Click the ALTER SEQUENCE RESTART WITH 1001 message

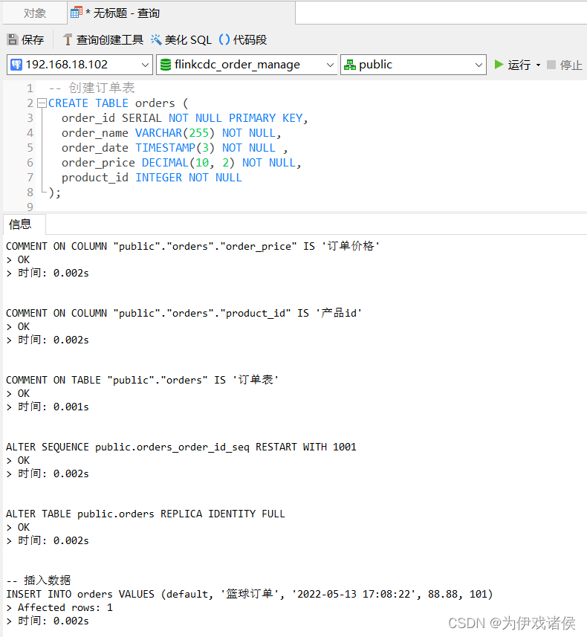(181, 447)
